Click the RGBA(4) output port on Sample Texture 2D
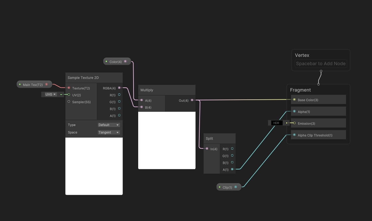372x221 pixels. [120, 88]
